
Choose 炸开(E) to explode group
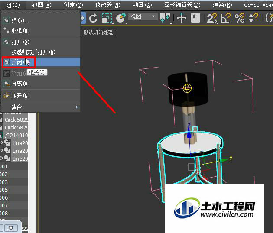pyautogui.click(x=41, y=95)
